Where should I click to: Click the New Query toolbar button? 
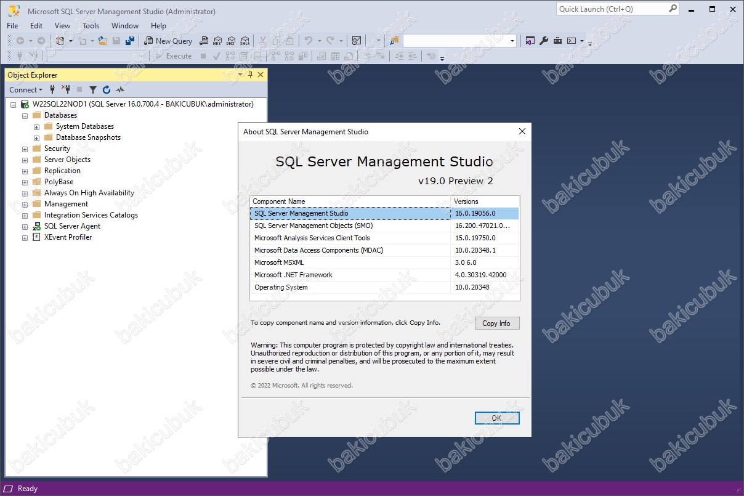[x=168, y=41]
